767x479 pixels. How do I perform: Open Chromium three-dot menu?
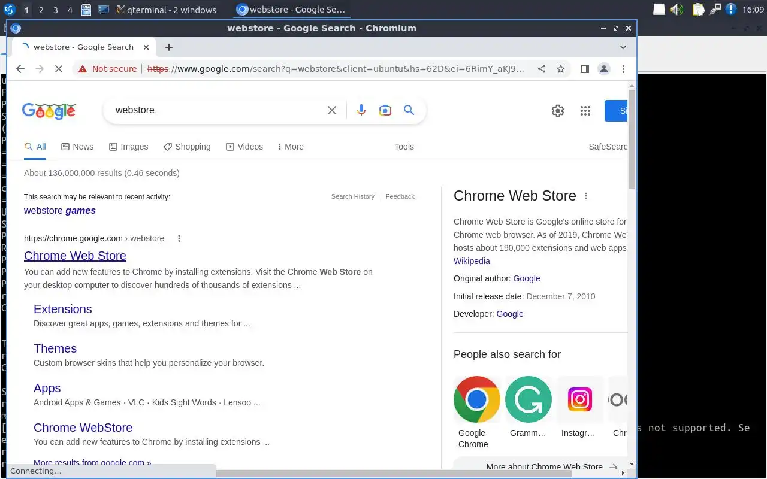pos(624,69)
